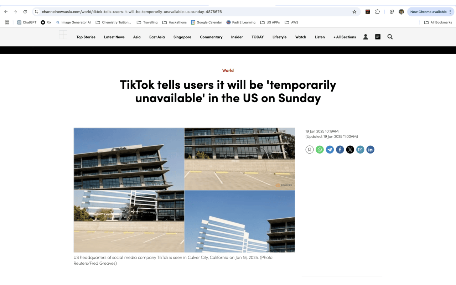Click the TikTok headquarters article image
Screen dimensions: 456x285
184,190
